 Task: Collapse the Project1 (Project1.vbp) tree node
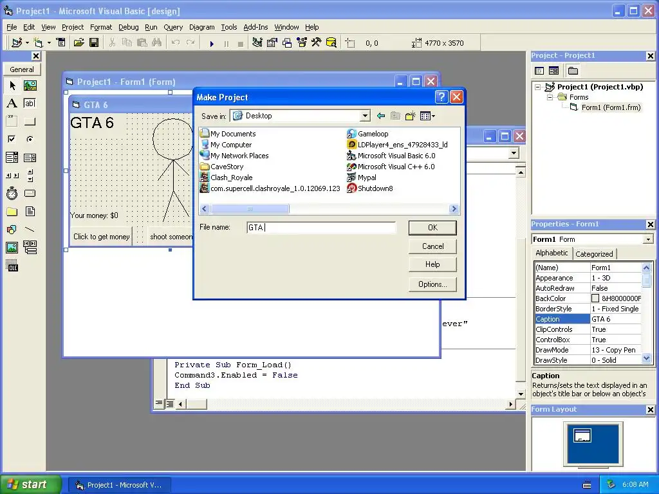pos(537,87)
